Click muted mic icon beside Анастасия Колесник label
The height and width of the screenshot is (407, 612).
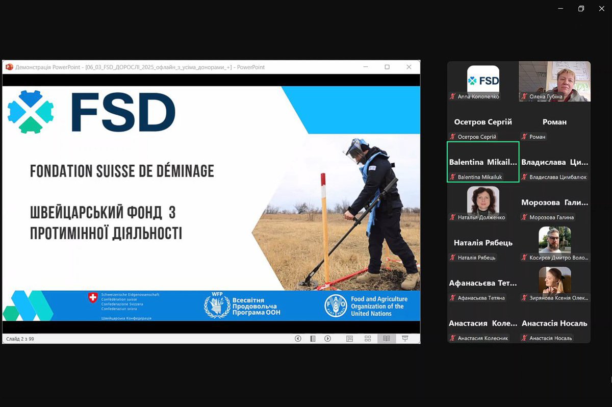point(452,338)
